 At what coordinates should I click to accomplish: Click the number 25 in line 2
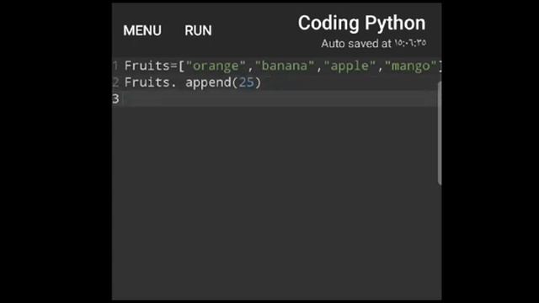coord(247,82)
